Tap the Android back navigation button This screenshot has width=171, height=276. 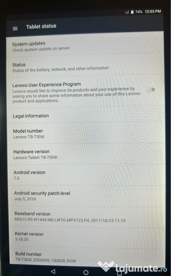[x=53, y=271]
